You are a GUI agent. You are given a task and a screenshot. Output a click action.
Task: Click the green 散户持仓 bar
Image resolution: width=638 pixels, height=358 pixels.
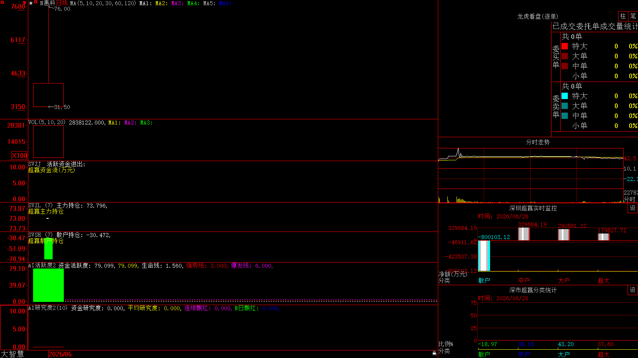coord(48,249)
